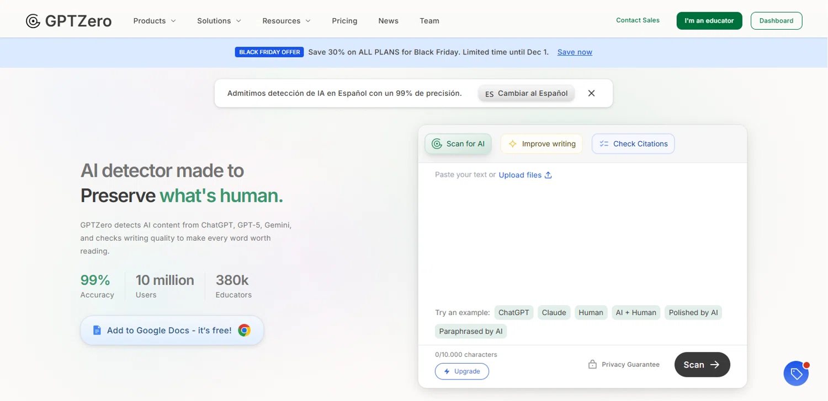Click the Save now link

coord(575,52)
